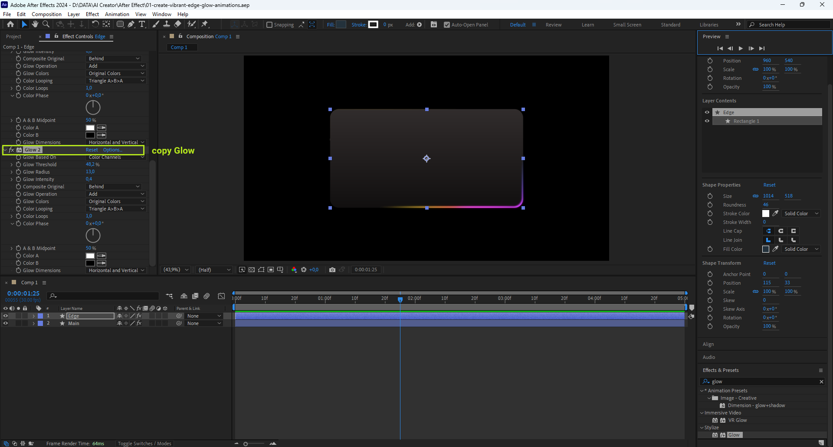Image resolution: width=833 pixels, height=447 pixels.
Task: Switch to the Review workspace
Action: 553,25
